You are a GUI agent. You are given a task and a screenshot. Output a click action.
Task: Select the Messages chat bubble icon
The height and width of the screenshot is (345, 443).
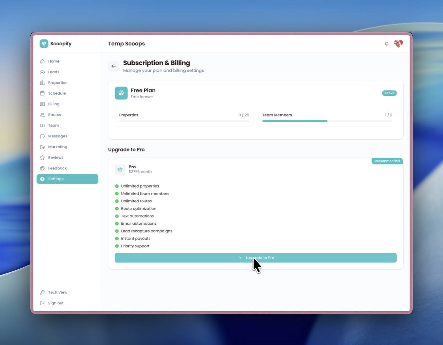(42, 136)
